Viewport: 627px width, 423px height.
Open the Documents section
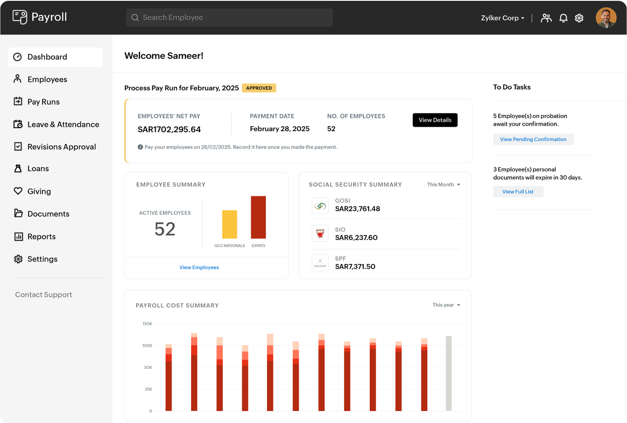pos(48,214)
